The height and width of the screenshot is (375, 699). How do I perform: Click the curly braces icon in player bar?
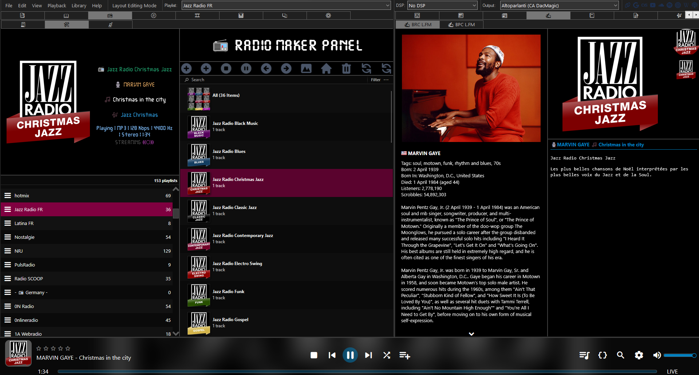tap(603, 355)
